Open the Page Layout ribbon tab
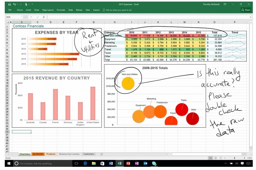 [48, 10]
